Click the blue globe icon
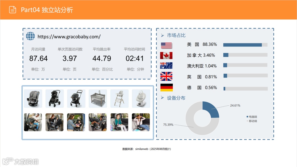Screen dimensions: 297x167 (30, 36)
